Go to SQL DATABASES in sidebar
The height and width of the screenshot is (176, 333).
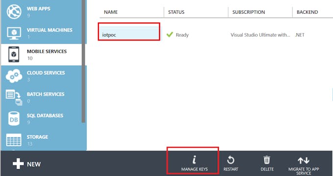click(x=45, y=115)
